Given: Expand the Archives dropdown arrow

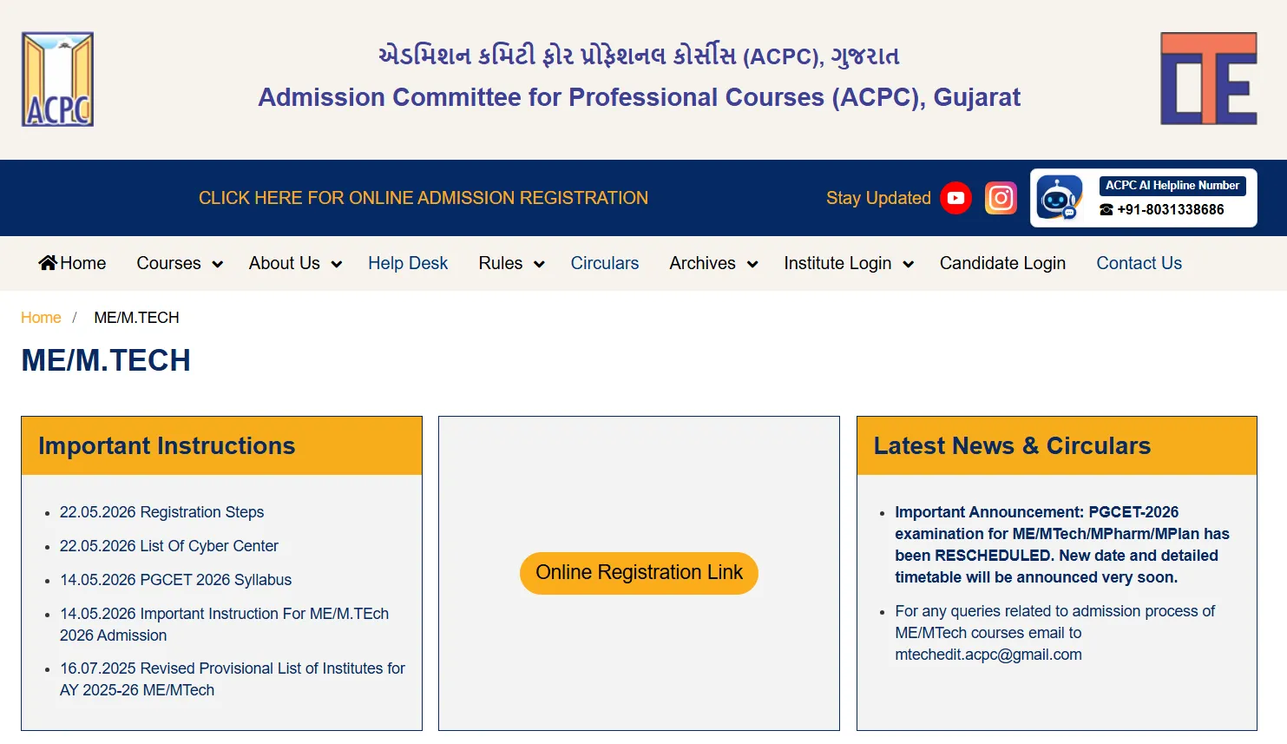Looking at the screenshot, I should coord(752,264).
